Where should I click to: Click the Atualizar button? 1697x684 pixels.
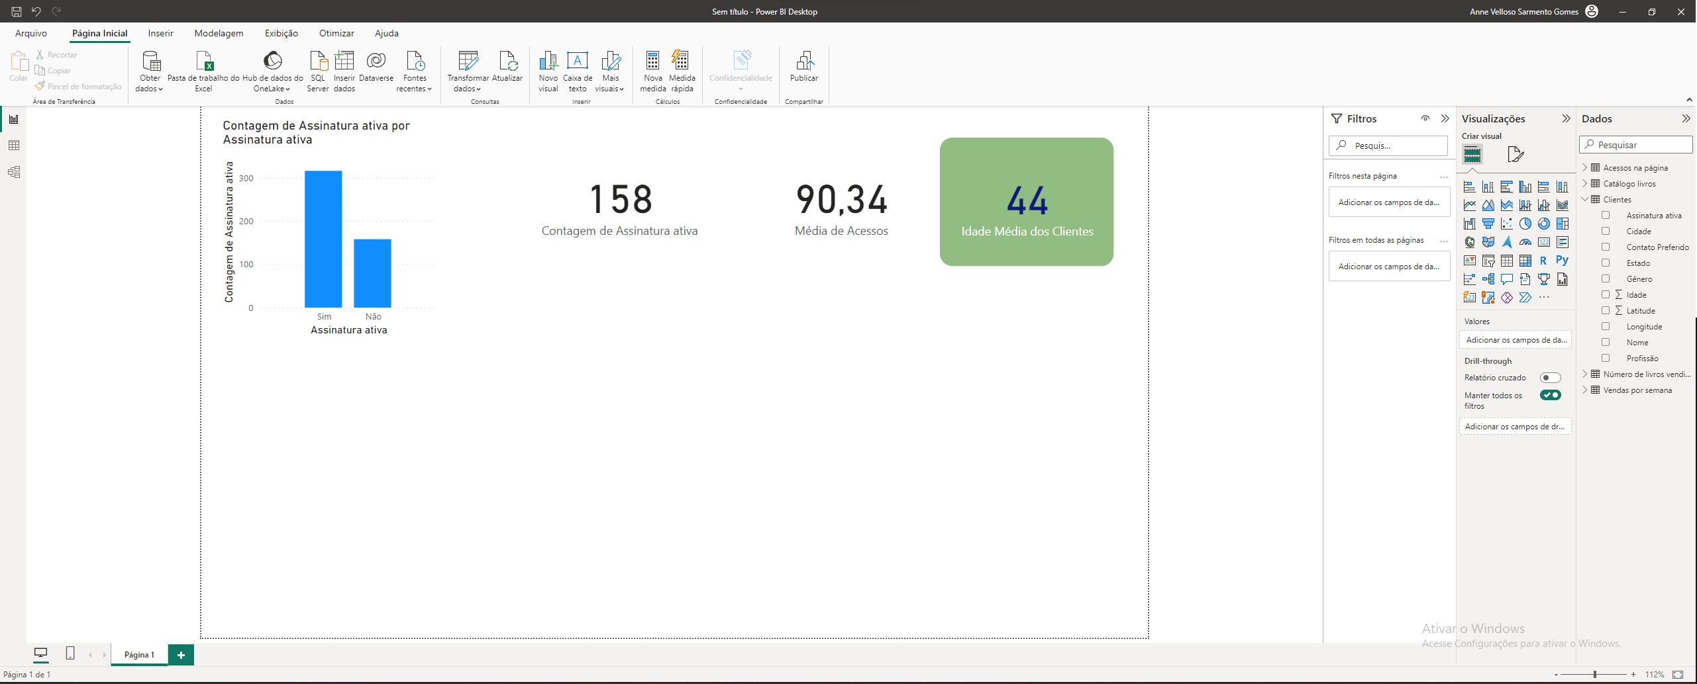(507, 66)
